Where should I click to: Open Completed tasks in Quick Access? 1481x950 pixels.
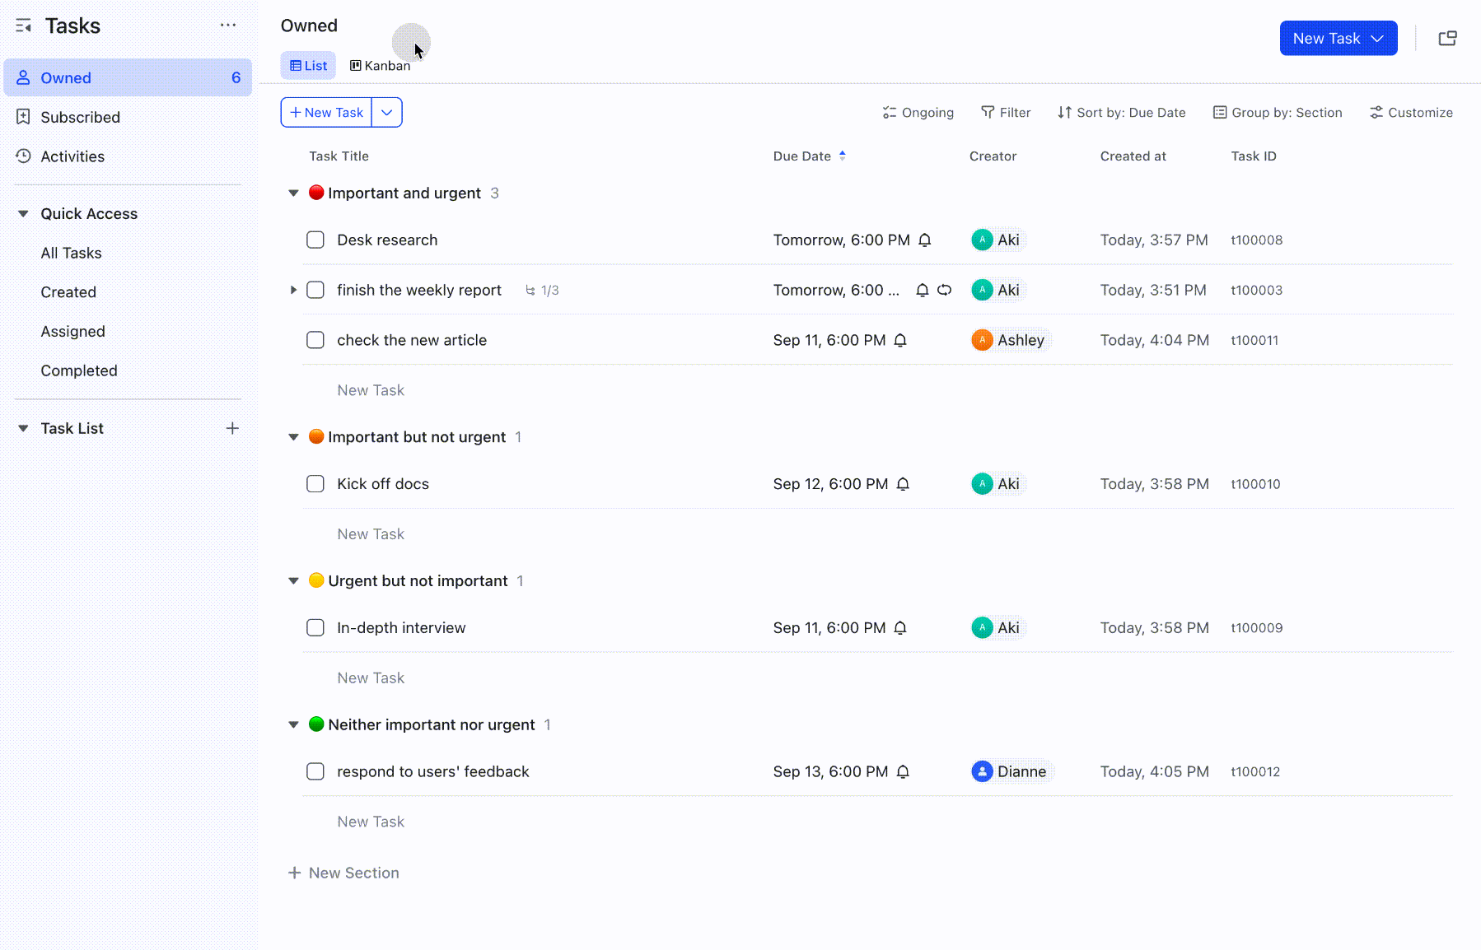click(78, 370)
